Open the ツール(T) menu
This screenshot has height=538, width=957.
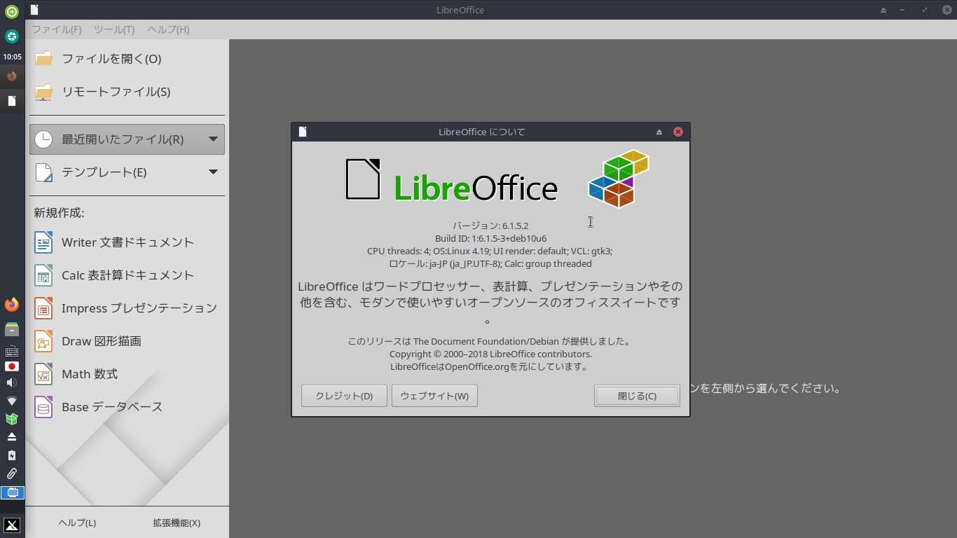point(114,29)
